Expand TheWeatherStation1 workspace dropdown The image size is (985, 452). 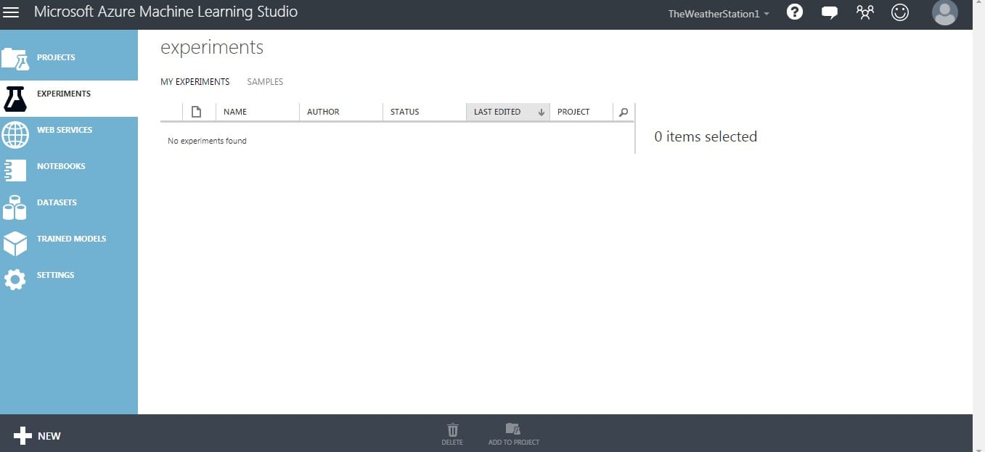[x=719, y=14]
